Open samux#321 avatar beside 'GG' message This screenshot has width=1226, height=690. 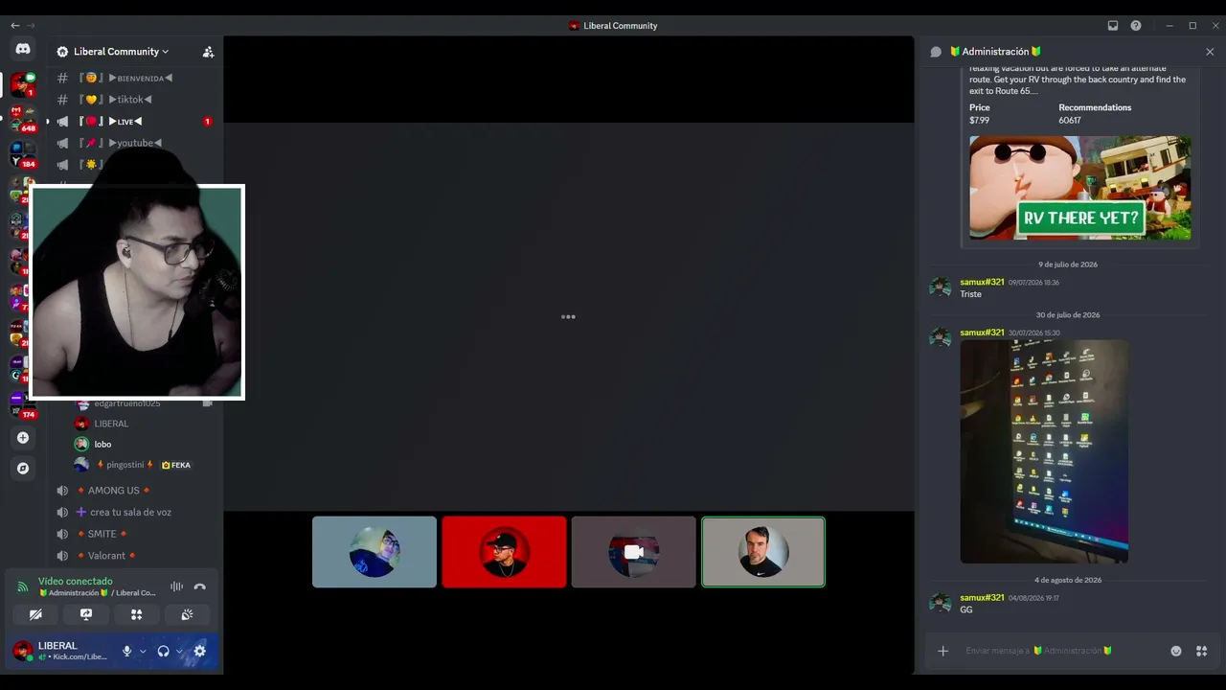click(941, 603)
